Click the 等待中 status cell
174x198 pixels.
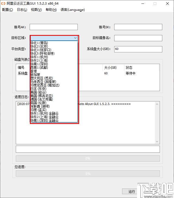[130, 73]
